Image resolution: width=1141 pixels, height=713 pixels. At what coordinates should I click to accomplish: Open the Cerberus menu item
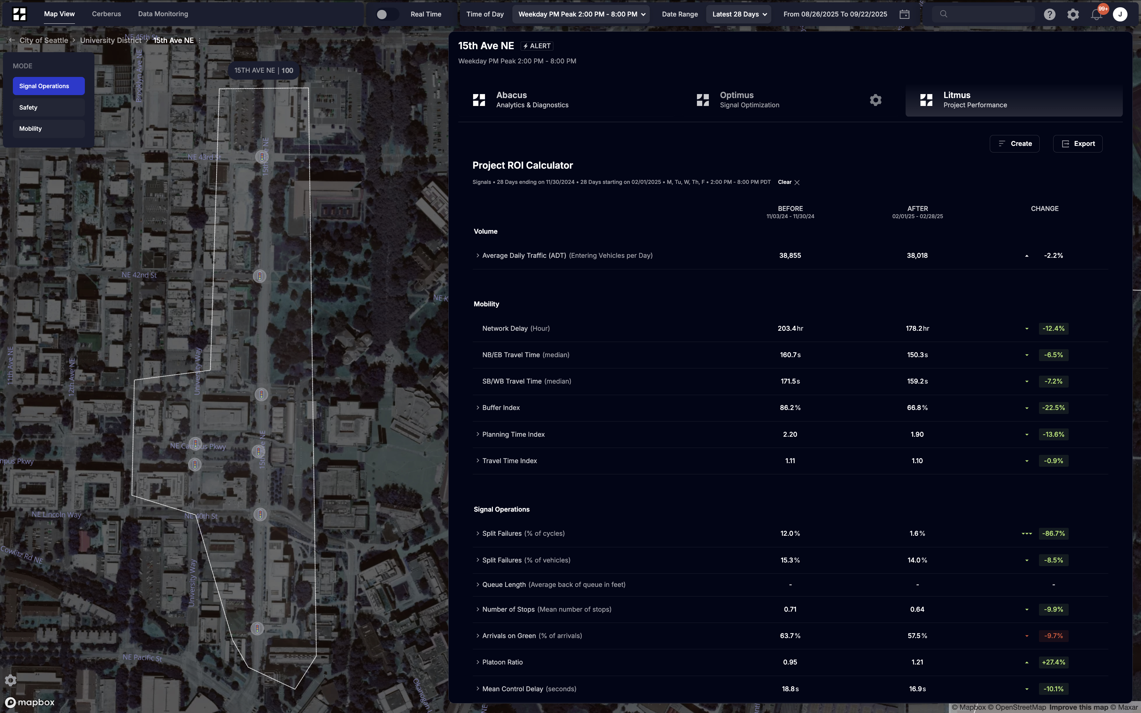tap(106, 14)
